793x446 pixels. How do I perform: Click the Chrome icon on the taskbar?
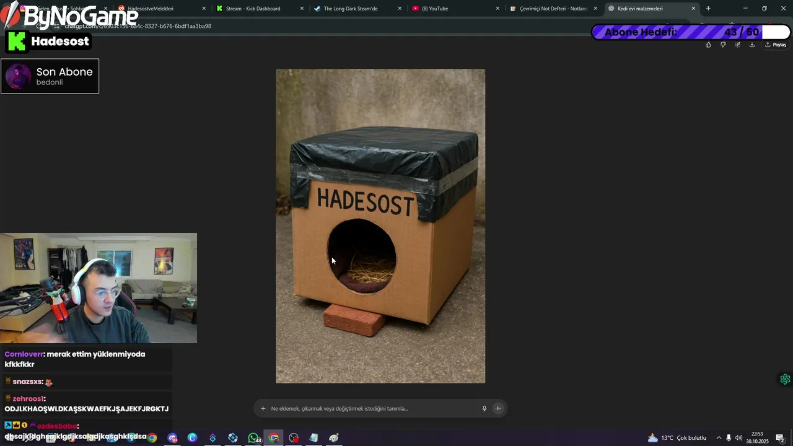click(152, 438)
